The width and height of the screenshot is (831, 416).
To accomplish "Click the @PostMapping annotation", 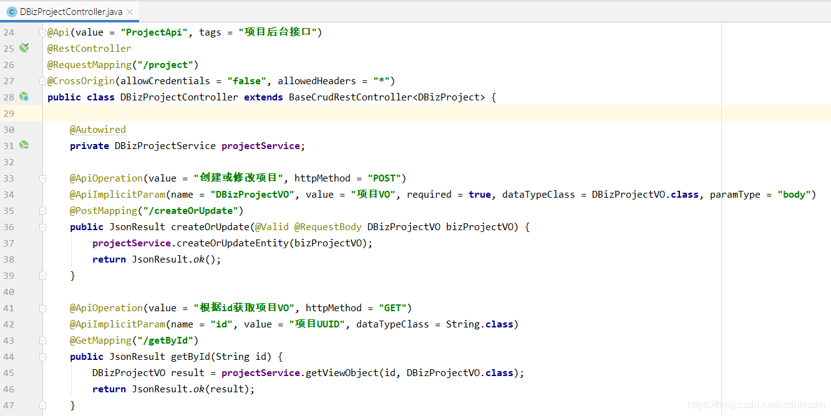I will (x=104, y=210).
